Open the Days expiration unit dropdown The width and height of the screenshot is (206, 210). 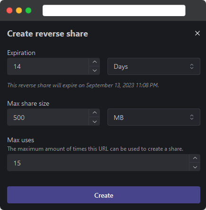coord(154,66)
